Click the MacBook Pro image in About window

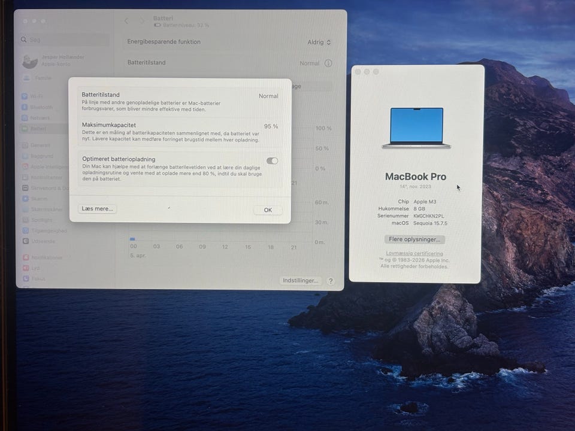coord(416,128)
